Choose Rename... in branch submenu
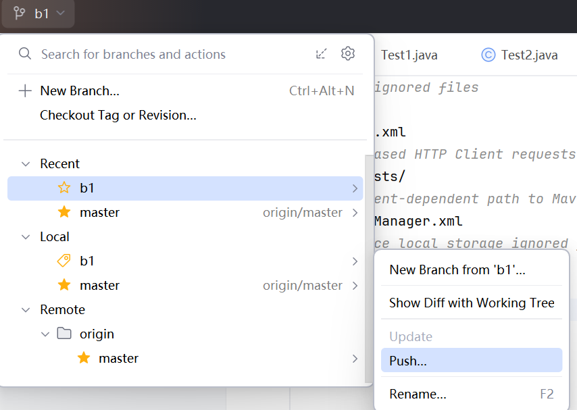This screenshot has height=410, width=577. click(x=472, y=394)
